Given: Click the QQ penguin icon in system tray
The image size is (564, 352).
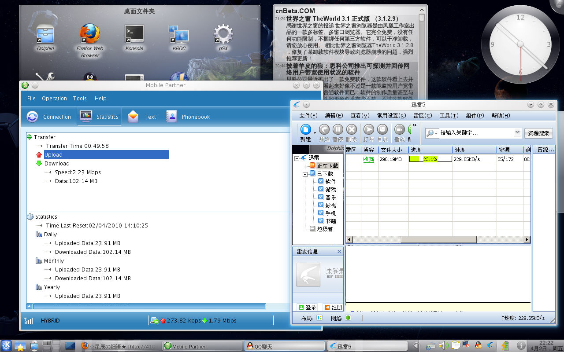Looking at the screenshot, I should (x=478, y=346).
